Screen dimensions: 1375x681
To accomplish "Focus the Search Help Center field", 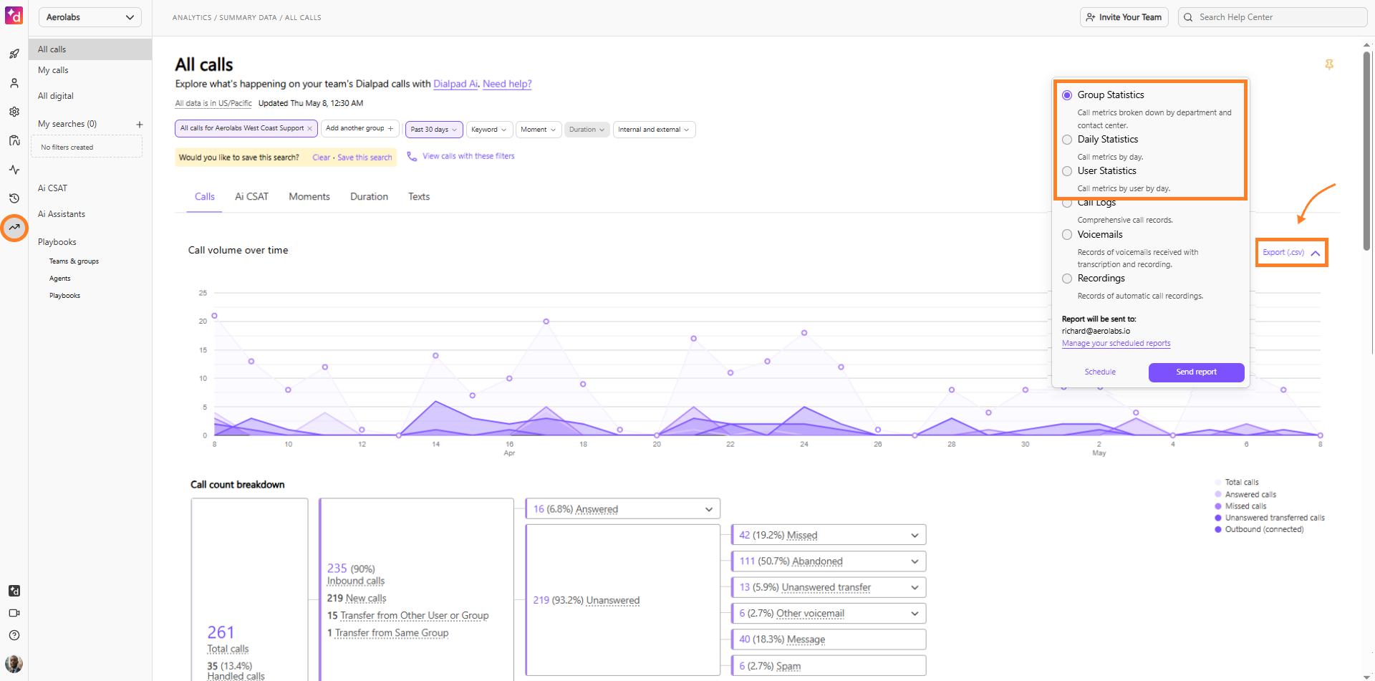I will tap(1273, 17).
